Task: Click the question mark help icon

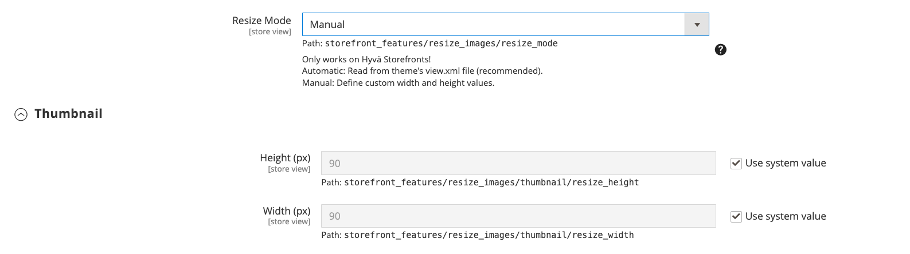Action: (x=721, y=50)
